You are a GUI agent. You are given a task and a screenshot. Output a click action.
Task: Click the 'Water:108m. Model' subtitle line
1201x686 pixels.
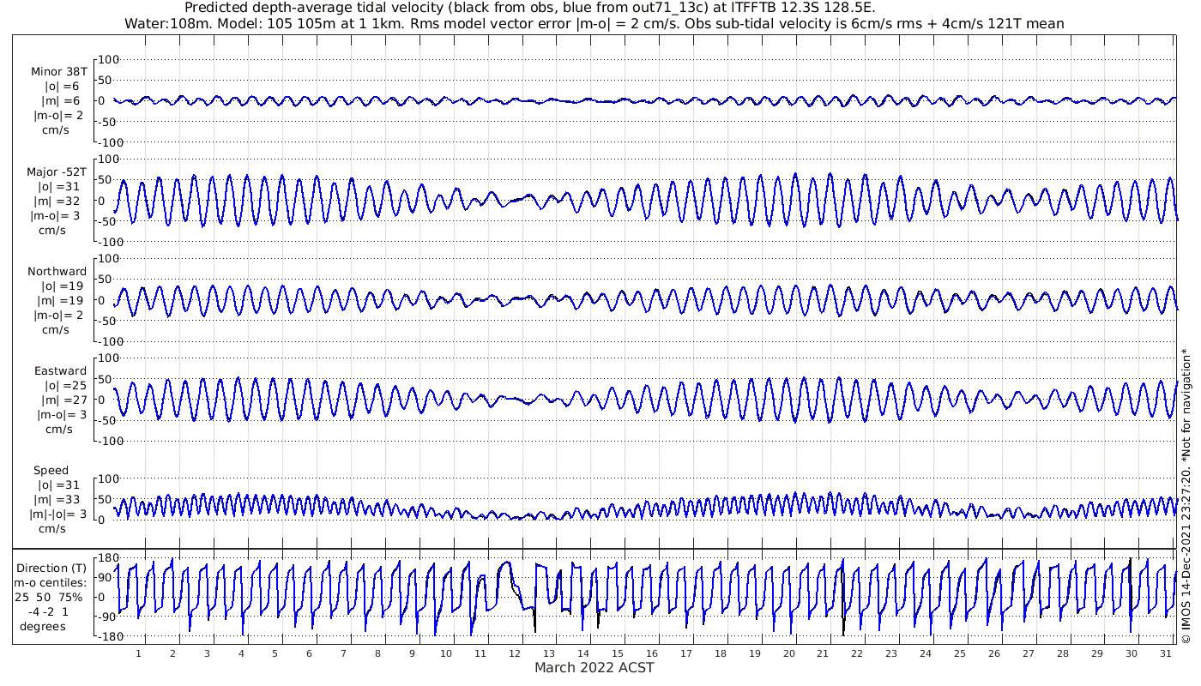(x=596, y=24)
